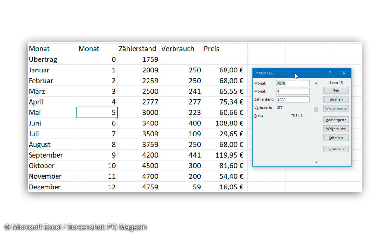Select the Zählerstand cell 1759
The image size is (390, 234).
coord(139,59)
